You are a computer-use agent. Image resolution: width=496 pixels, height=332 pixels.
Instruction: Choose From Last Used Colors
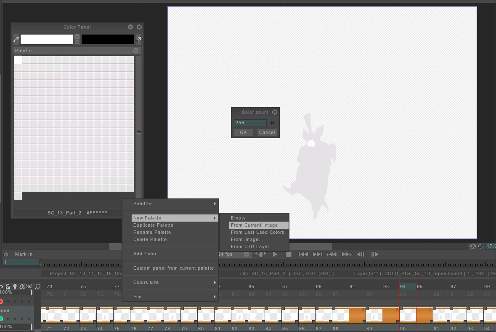point(257,232)
